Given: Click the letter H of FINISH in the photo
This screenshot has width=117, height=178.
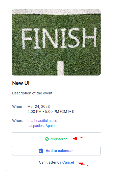Looking at the screenshot, I should coord(89,37).
